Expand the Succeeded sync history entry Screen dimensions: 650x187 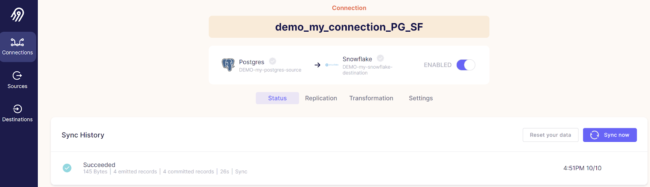[99, 165]
